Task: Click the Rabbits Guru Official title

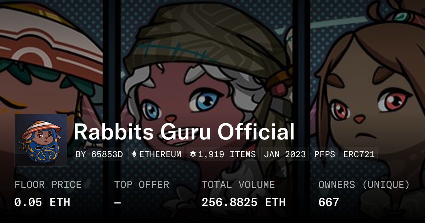Action: pyautogui.click(x=184, y=132)
